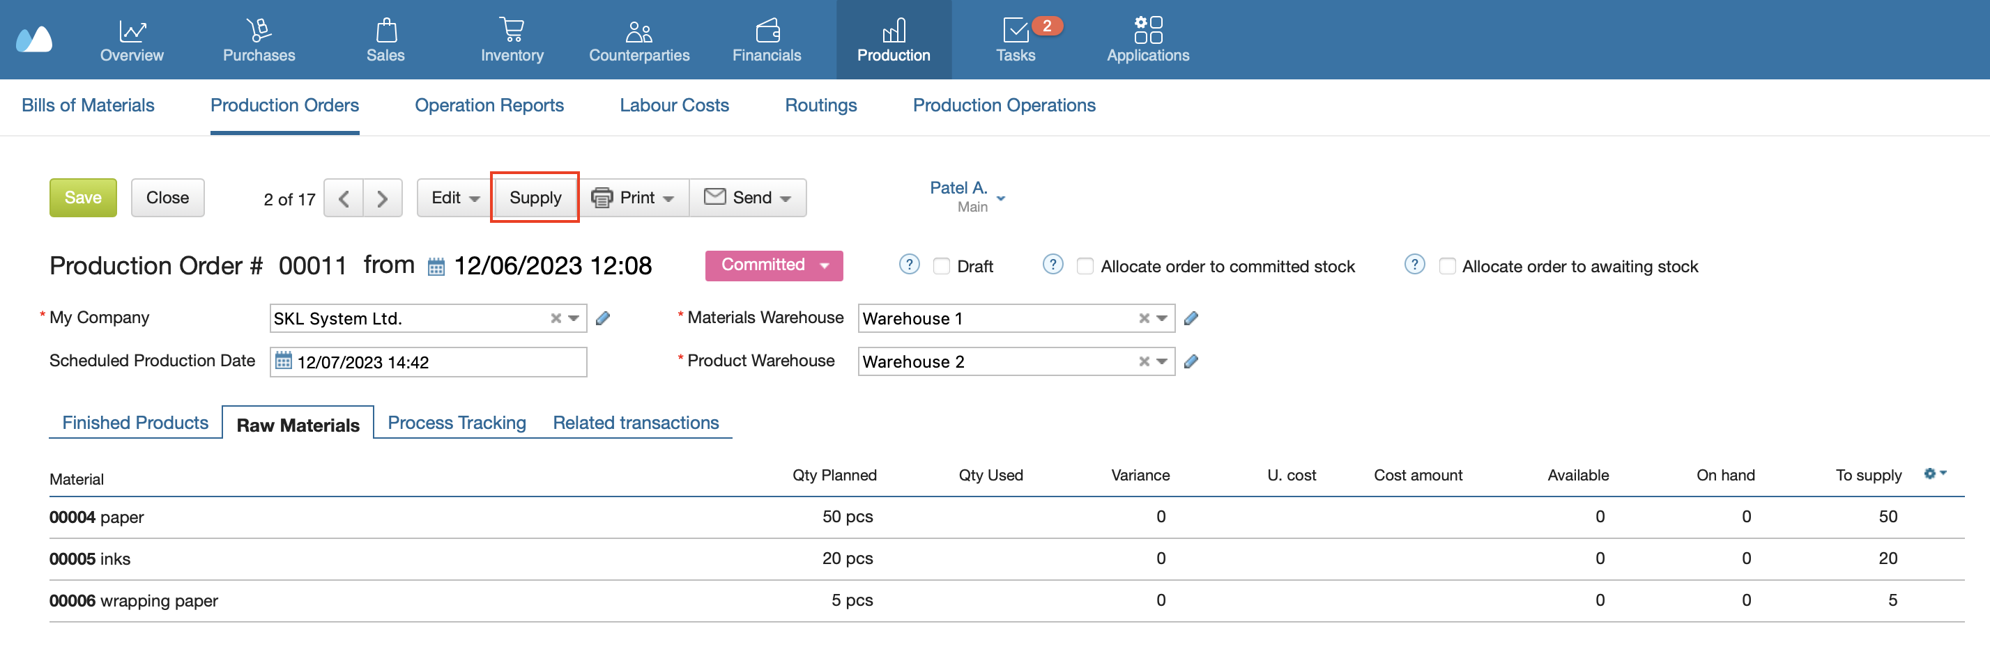Edit My Company with pencil icon

[x=604, y=318]
